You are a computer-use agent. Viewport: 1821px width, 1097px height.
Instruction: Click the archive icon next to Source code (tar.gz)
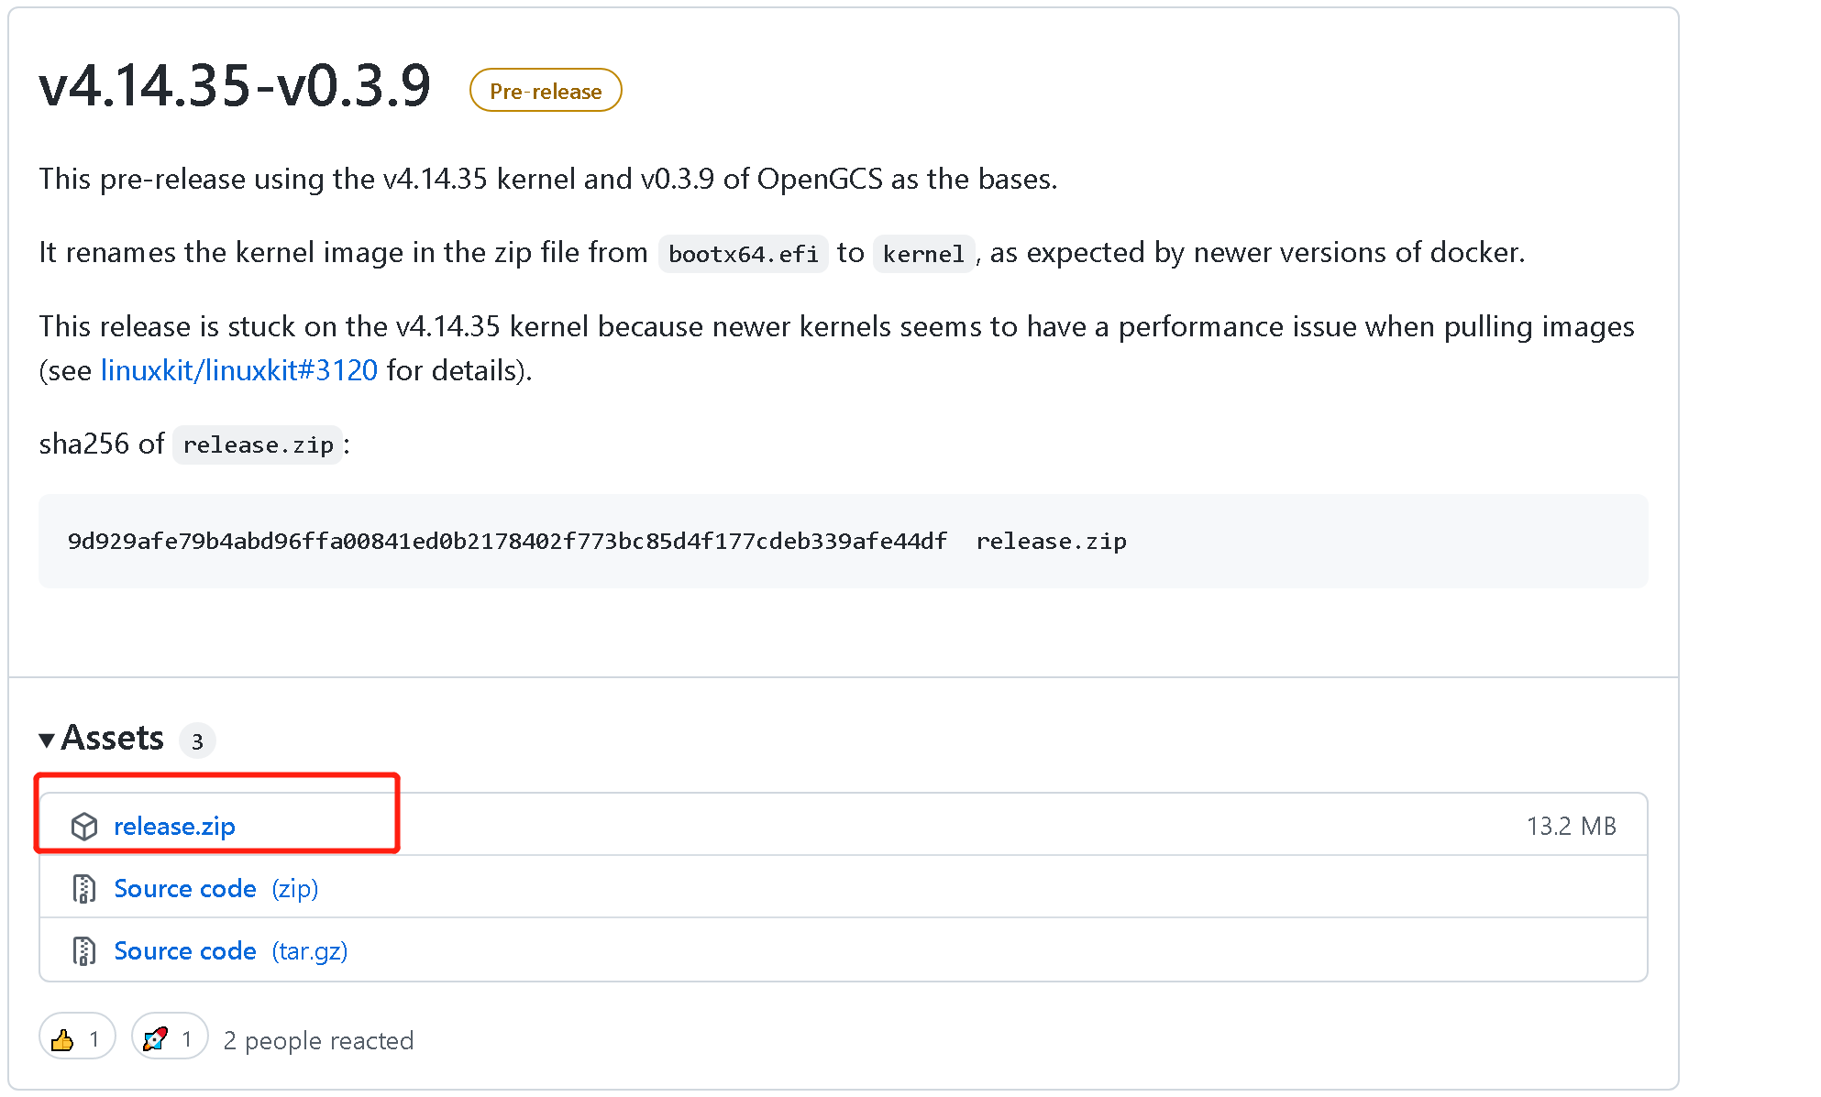[85, 951]
